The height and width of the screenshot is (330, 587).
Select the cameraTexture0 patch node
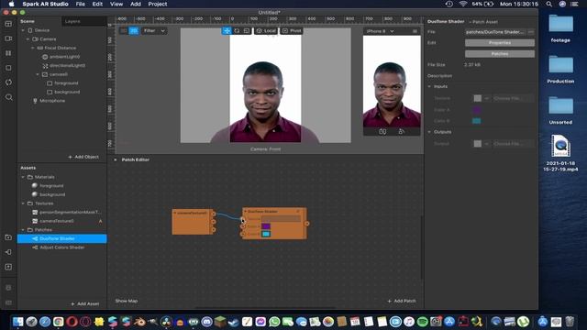(x=192, y=222)
